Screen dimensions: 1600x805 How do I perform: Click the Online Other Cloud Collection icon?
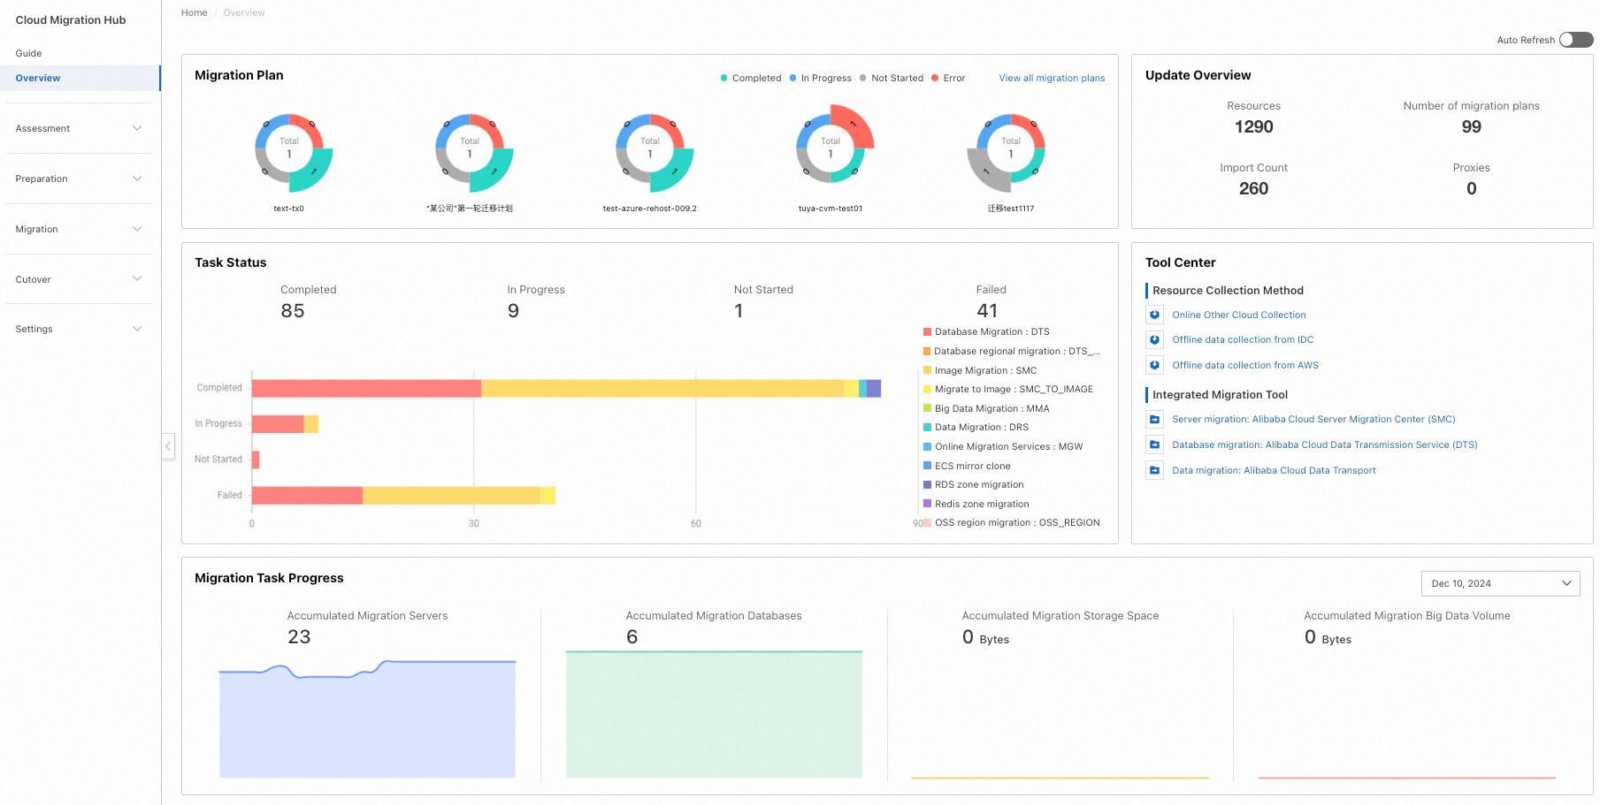1154,315
